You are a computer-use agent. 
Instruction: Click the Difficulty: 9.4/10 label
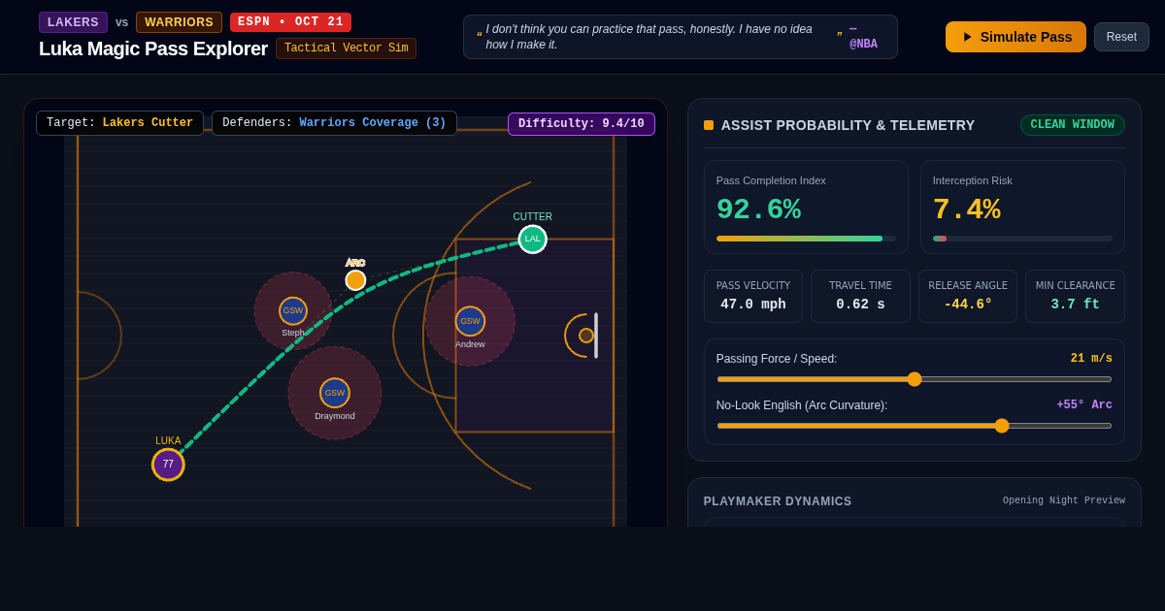click(582, 124)
